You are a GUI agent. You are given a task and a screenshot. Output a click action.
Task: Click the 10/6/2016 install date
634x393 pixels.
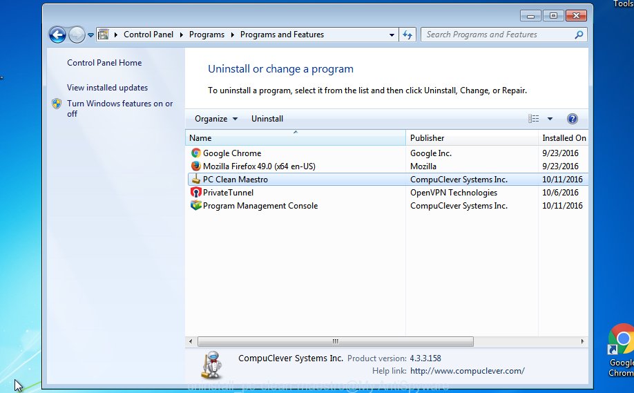click(560, 193)
